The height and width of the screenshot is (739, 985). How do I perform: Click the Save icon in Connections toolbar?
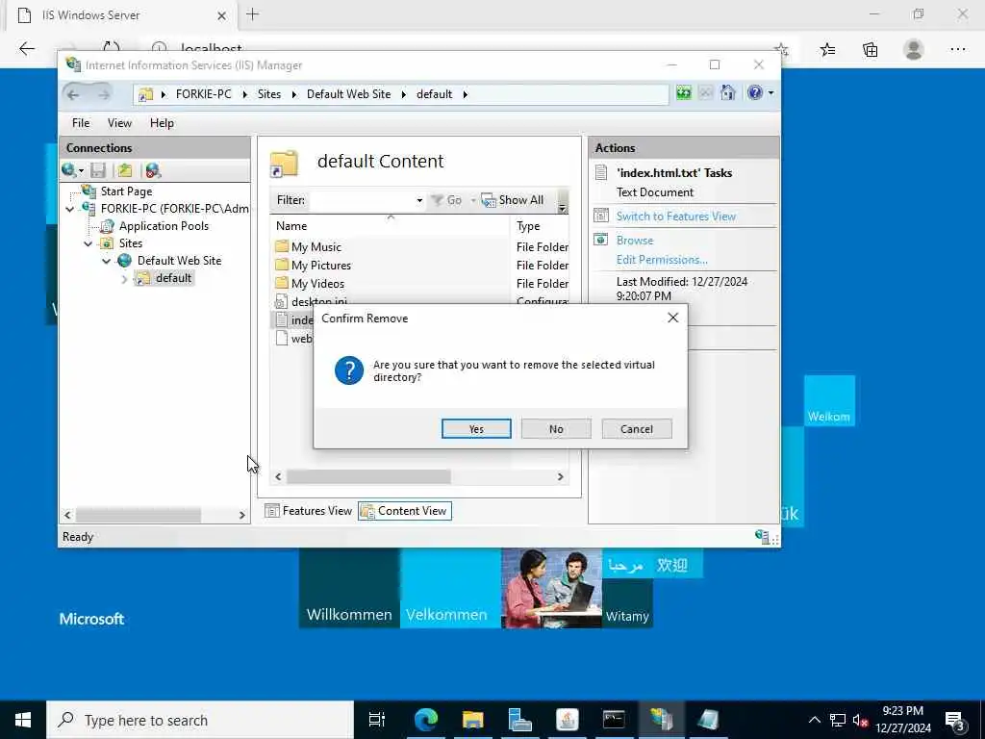click(x=97, y=170)
